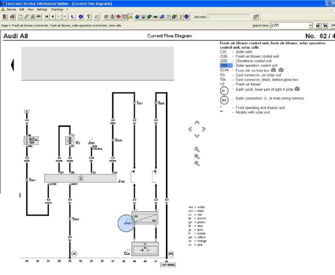Click the highlighted J355 component on diagram

pos(126,223)
